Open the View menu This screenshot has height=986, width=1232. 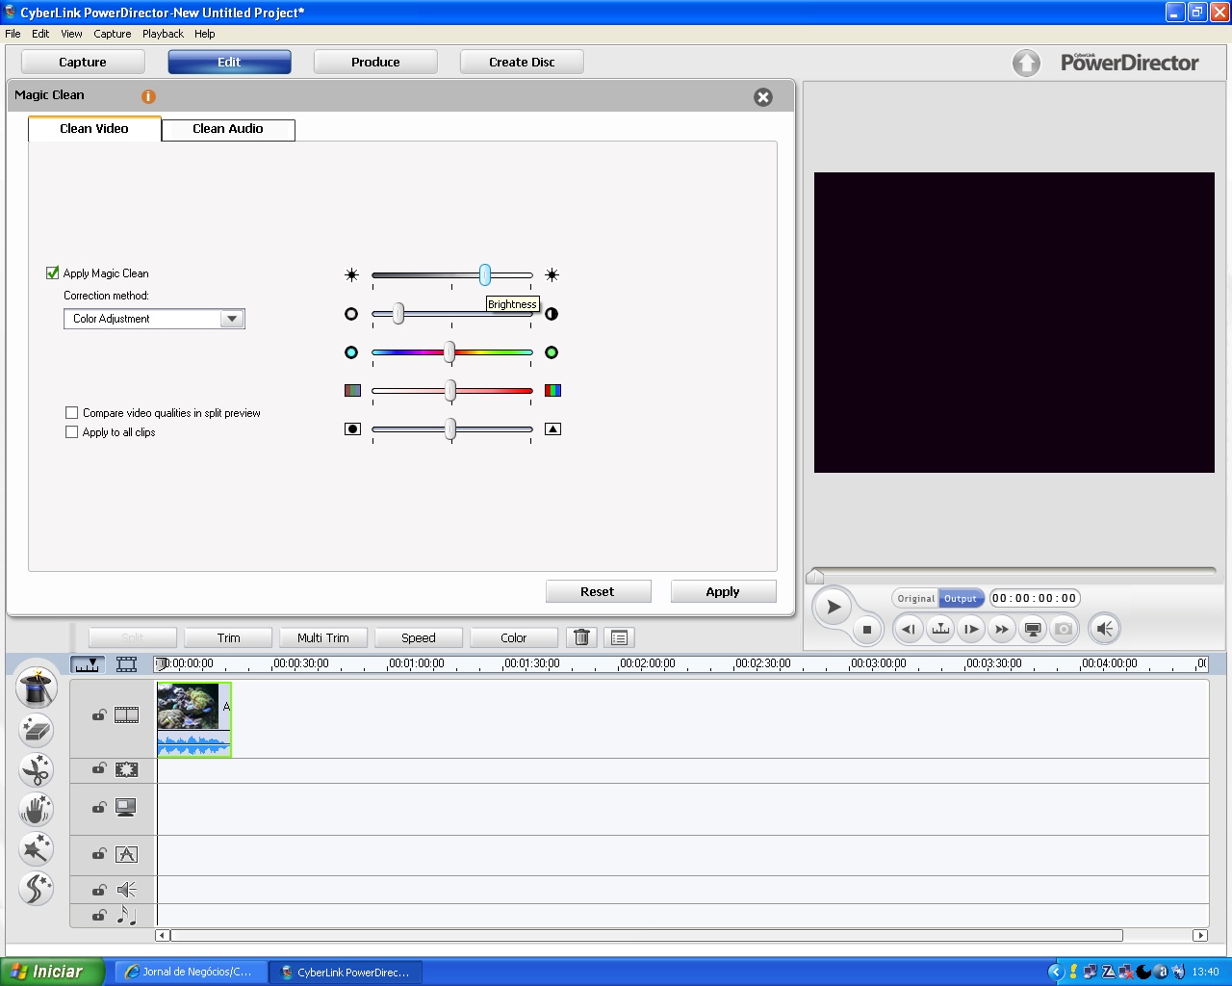[71, 34]
